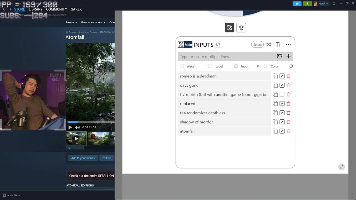Disable the 're4 randomizer deathless' entry checkbox

[282, 112]
